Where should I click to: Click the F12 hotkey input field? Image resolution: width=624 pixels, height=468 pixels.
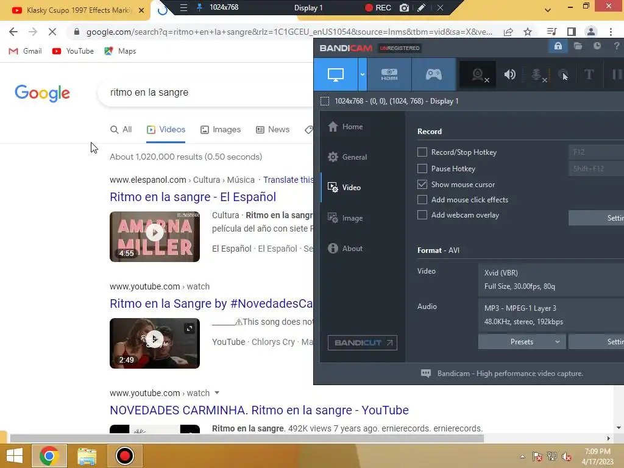click(x=596, y=152)
